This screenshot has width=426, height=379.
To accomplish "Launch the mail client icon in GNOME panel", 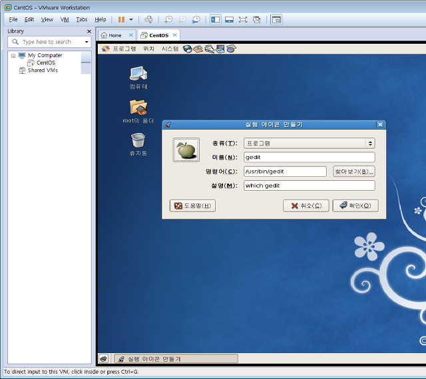I will click(198, 49).
